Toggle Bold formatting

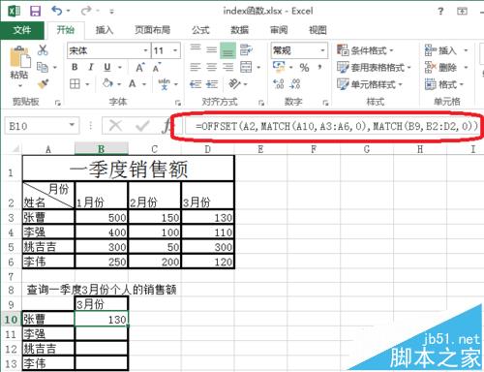pos(75,67)
